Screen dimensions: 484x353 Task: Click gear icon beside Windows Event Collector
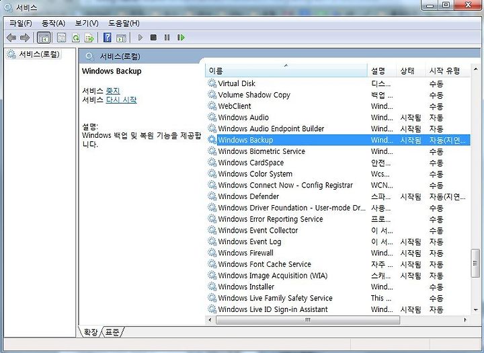(x=212, y=230)
